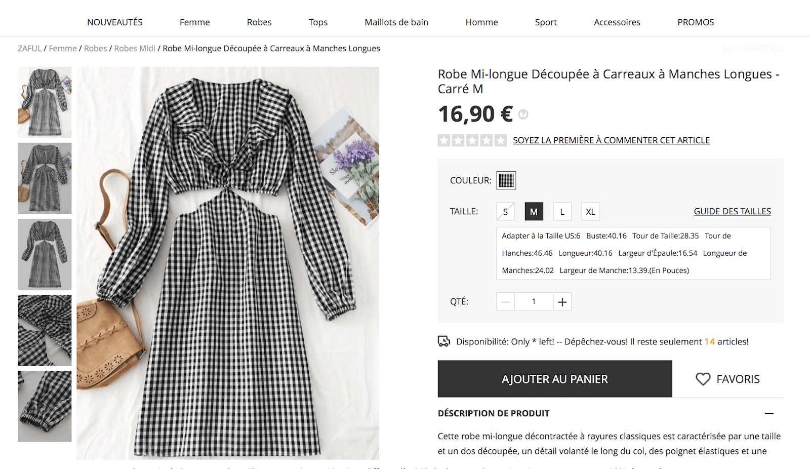This screenshot has height=469, width=810.
Task: Click the delivery truck availability icon
Action: click(444, 341)
